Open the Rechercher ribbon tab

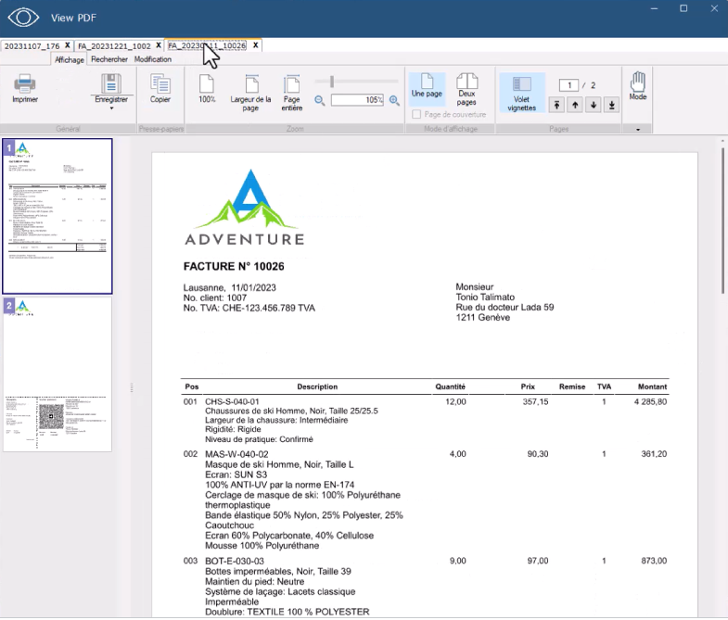click(109, 59)
